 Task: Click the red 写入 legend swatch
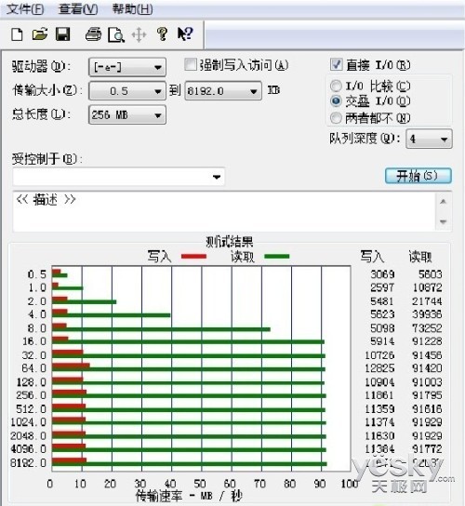[193, 257]
